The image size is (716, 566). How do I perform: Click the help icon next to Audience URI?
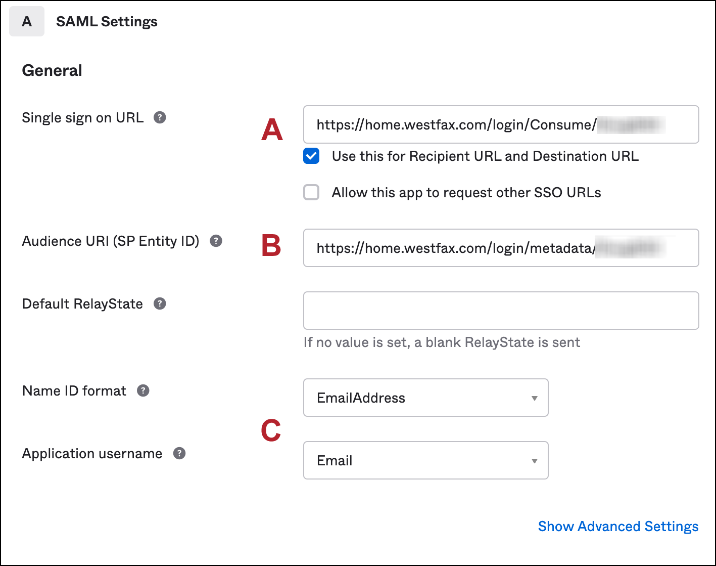pos(216,241)
